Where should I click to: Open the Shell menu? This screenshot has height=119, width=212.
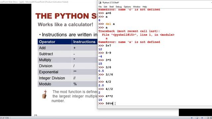[x=111, y=7]
